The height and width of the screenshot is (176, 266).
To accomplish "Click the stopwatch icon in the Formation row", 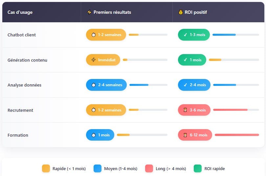I will coord(93,135).
